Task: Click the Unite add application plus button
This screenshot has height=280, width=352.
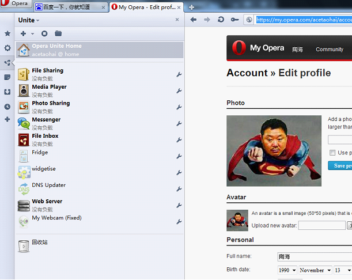Action: [23, 33]
